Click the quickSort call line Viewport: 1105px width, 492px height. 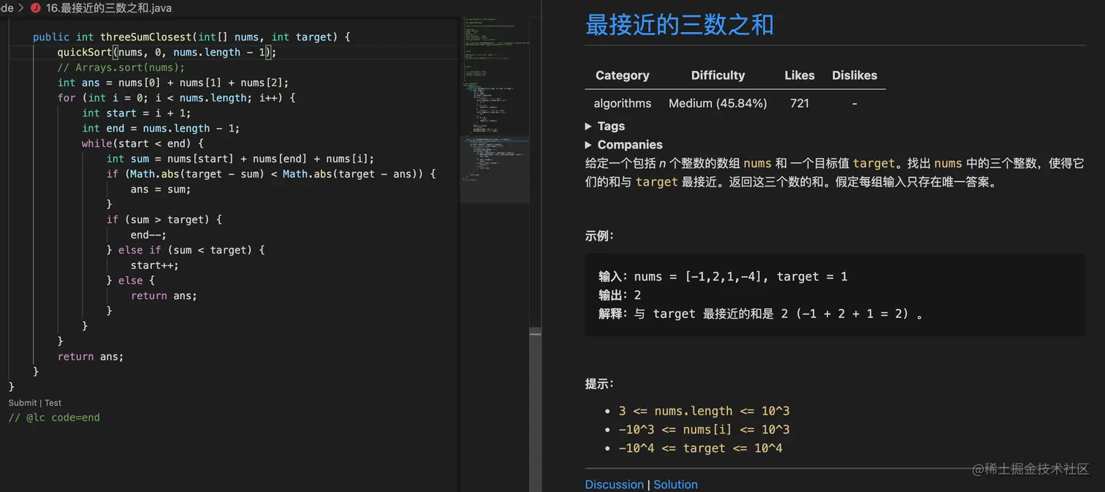[x=167, y=52]
